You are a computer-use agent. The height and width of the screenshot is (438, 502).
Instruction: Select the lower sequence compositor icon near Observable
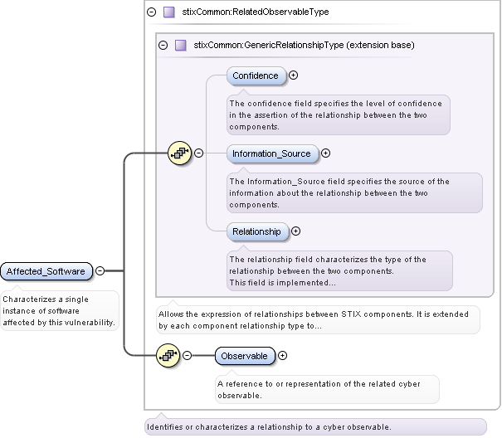(x=168, y=356)
